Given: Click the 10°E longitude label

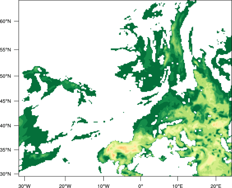Looking at the screenshot, I should (177, 186).
